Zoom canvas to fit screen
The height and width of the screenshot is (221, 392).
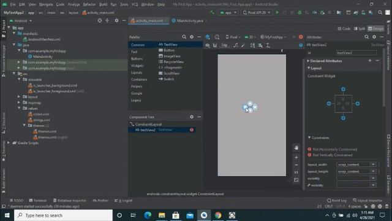(296, 180)
